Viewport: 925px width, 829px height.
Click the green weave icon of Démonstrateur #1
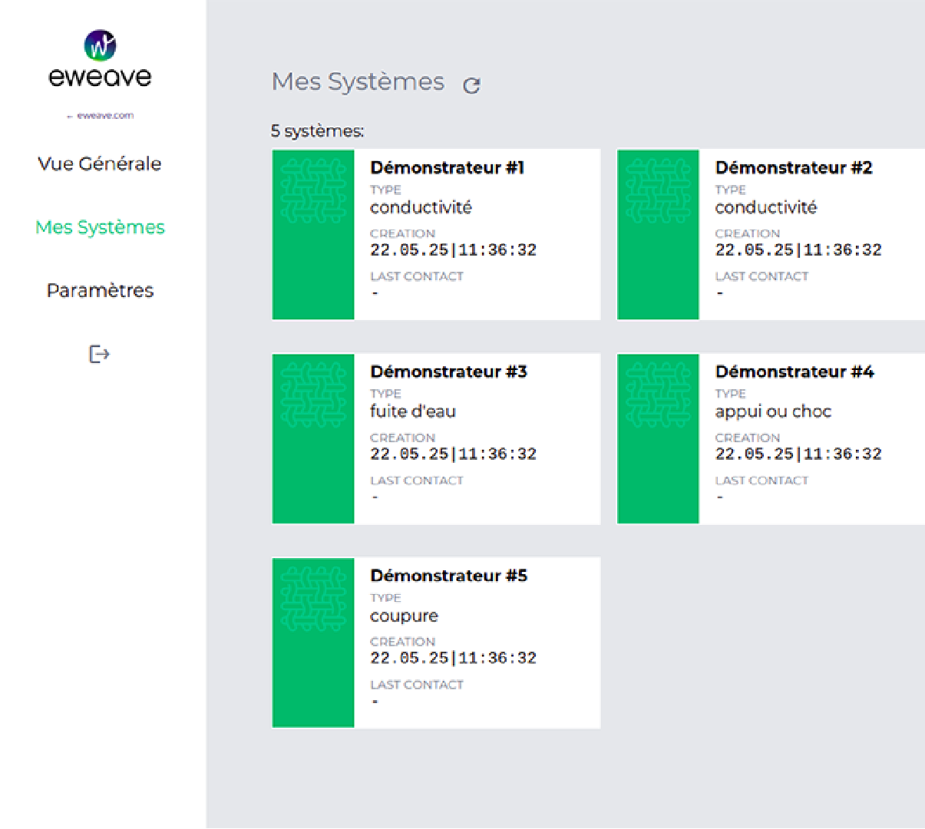pyautogui.click(x=313, y=191)
